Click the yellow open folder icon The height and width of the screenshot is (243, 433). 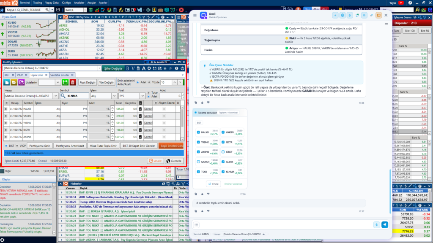point(14,82)
